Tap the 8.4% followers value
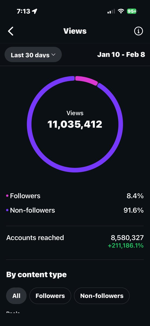The height and width of the screenshot is (326, 150). tap(135, 196)
